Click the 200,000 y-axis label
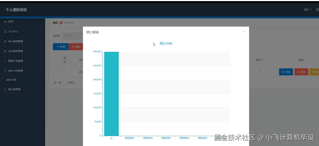The width and height of the screenshot is (319, 146). pos(97,80)
